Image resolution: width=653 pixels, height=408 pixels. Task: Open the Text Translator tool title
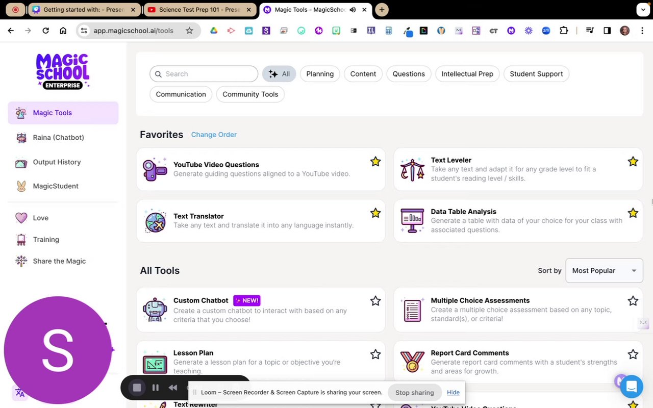[198, 216]
